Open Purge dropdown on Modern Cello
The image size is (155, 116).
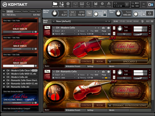pyautogui.click(x=106, y=31)
